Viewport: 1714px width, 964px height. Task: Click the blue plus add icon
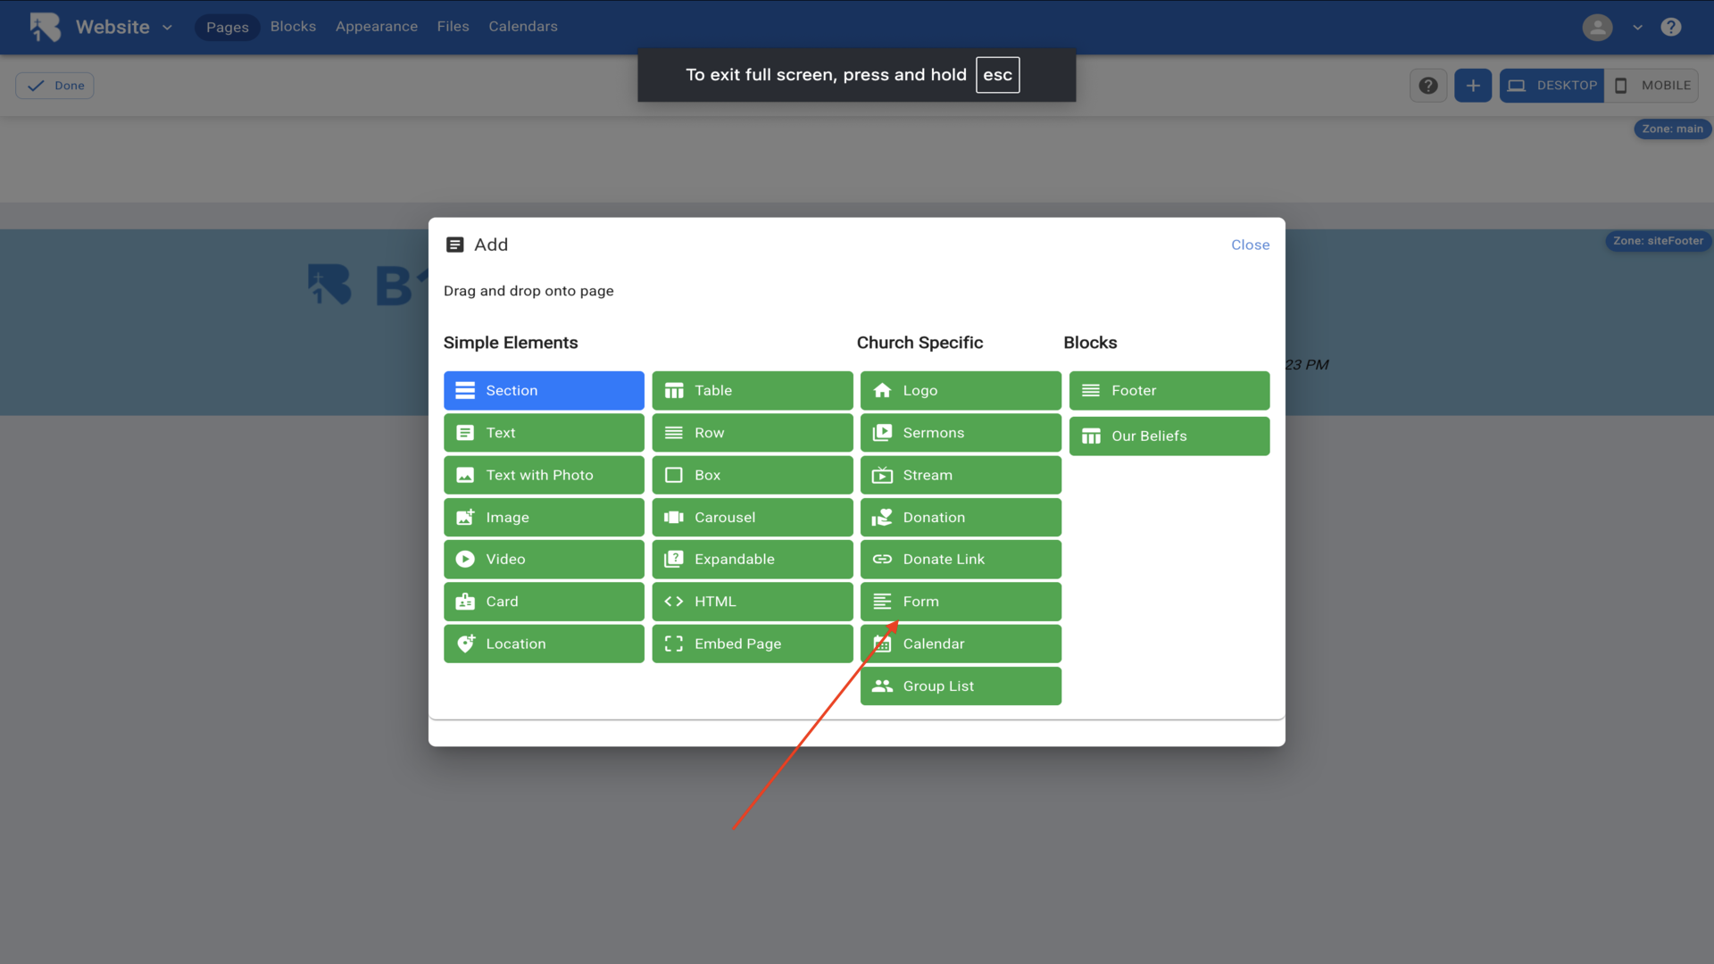click(1472, 86)
